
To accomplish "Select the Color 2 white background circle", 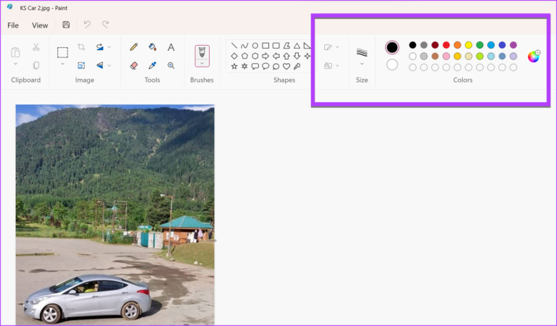I will 392,65.
